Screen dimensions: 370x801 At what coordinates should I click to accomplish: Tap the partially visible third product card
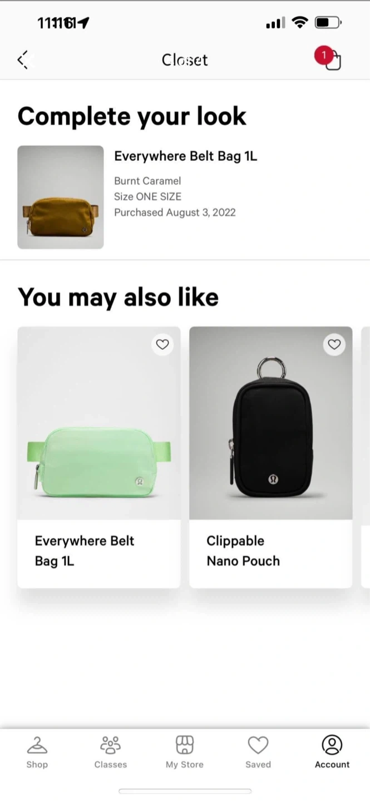pos(366,456)
